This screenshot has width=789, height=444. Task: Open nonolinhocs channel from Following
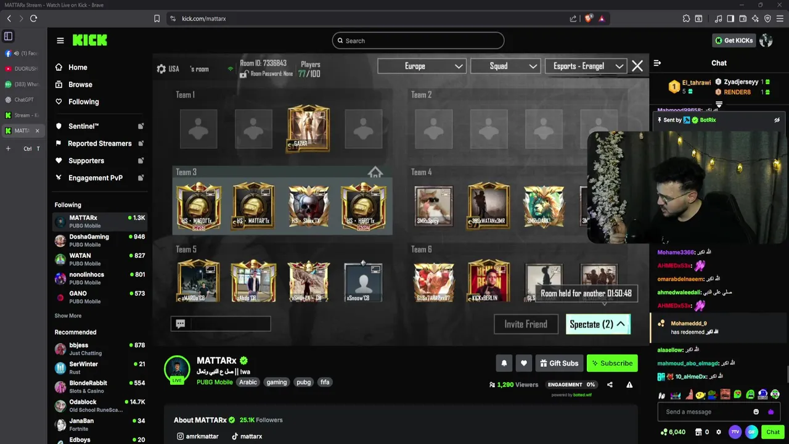pyautogui.click(x=100, y=278)
